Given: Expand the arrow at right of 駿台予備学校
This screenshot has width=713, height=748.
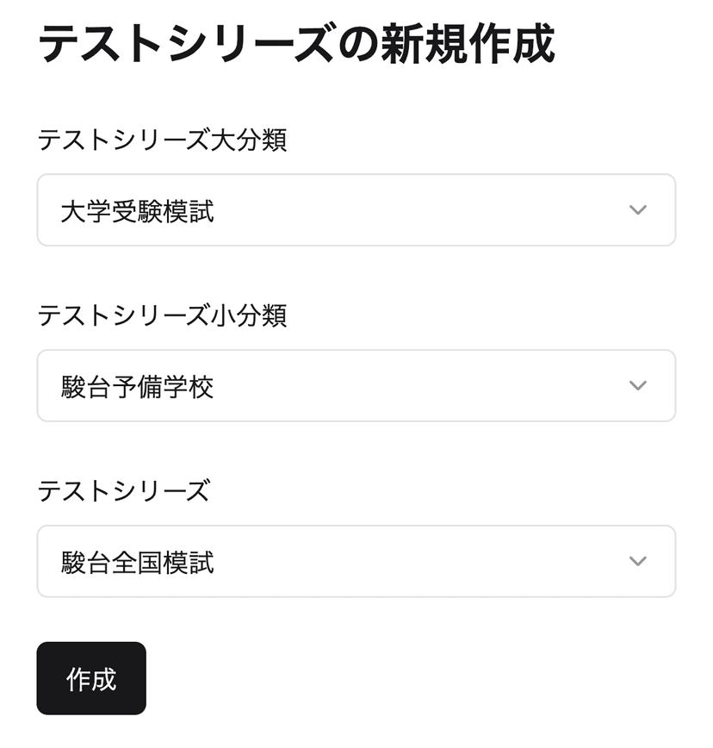Looking at the screenshot, I should tap(637, 385).
